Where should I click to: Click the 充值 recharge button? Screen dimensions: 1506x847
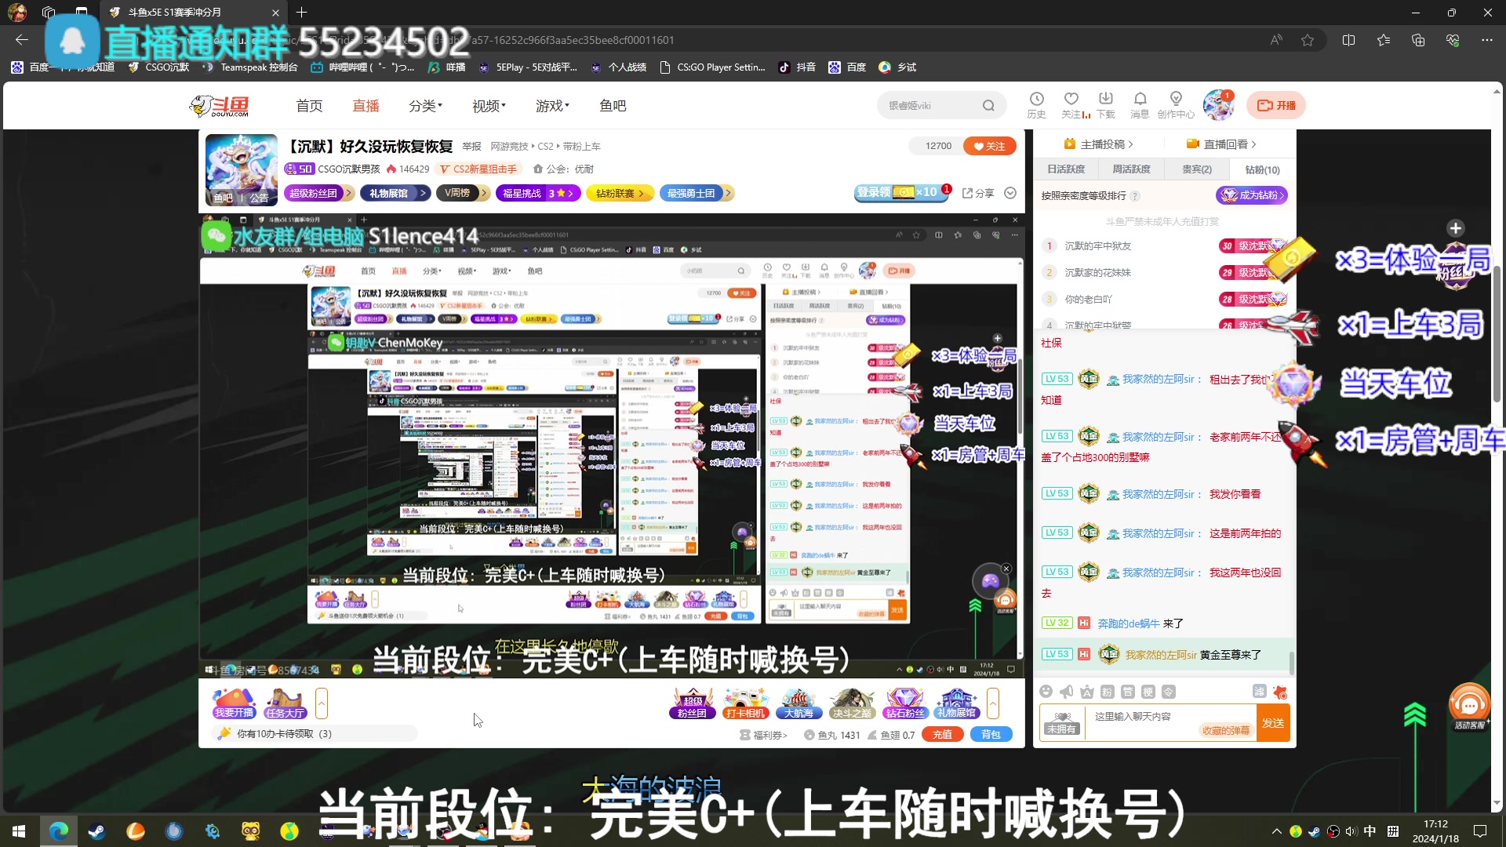(943, 735)
